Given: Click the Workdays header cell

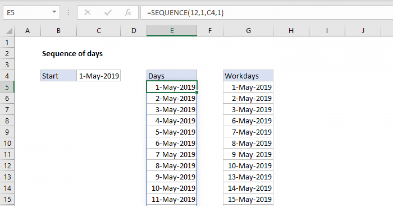Looking at the screenshot, I should (248, 76).
